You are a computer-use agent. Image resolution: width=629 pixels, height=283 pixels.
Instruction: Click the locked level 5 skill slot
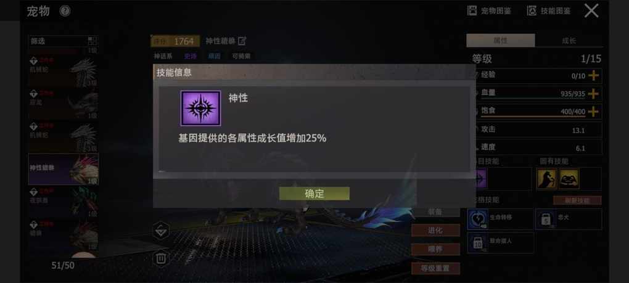(x=546, y=219)
